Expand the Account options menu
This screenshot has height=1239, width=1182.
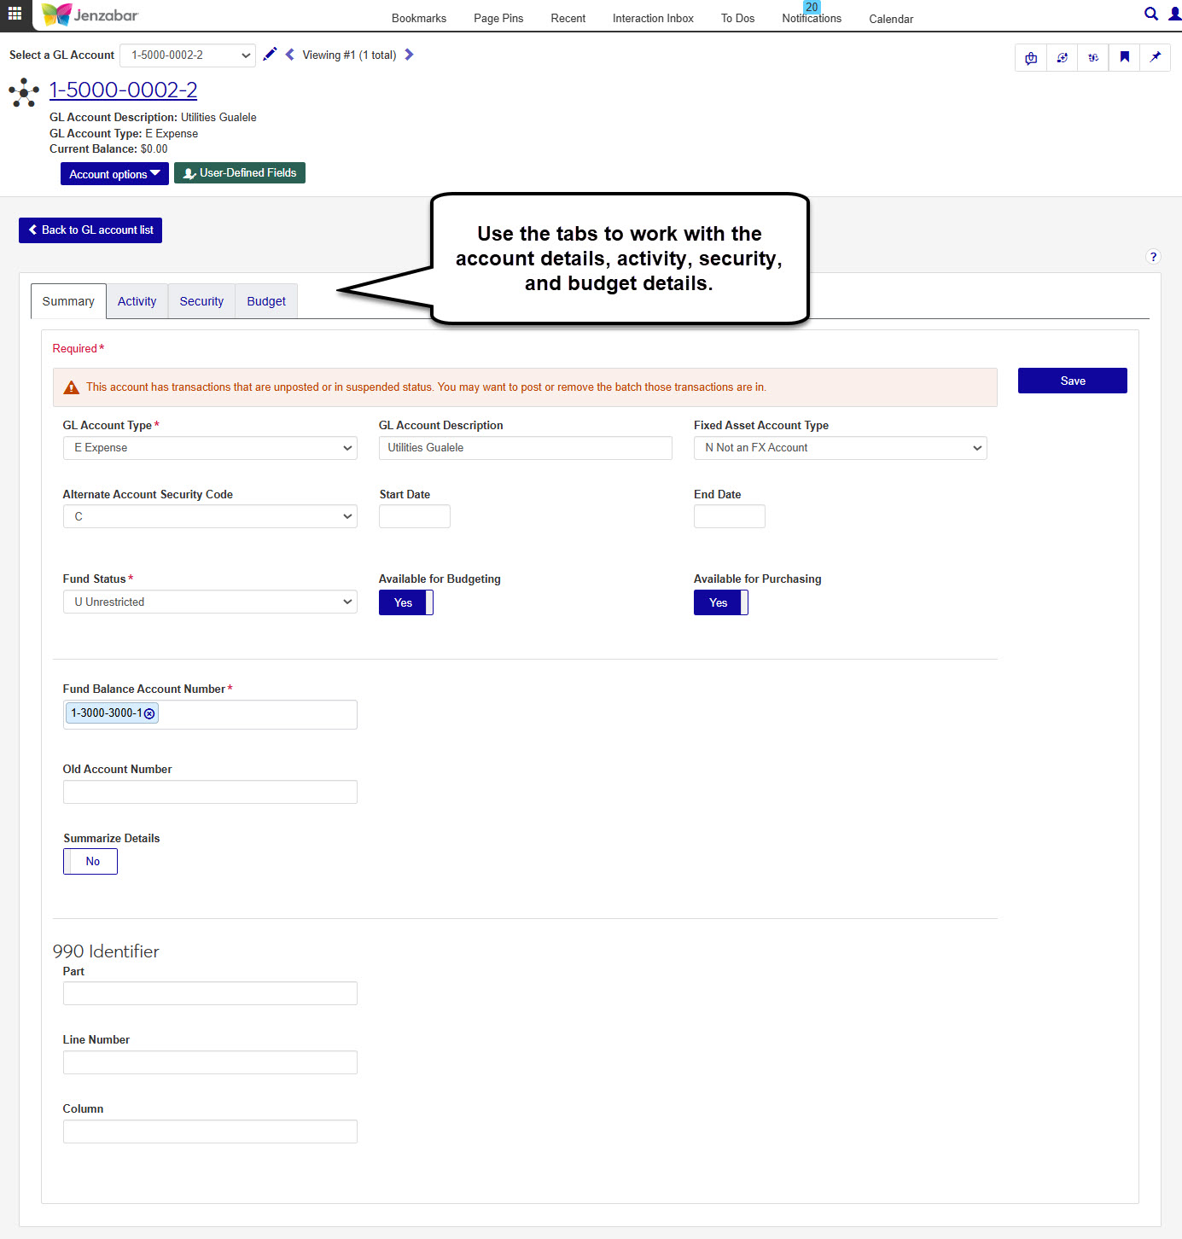(x=114, y=174)
